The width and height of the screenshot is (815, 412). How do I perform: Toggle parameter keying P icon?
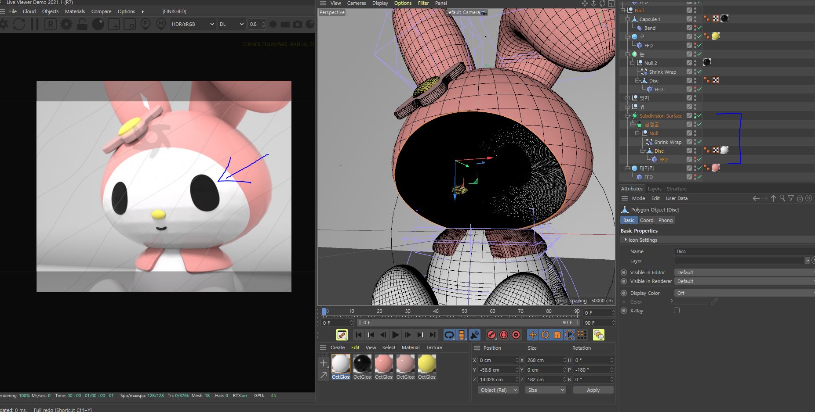(569, 335)
